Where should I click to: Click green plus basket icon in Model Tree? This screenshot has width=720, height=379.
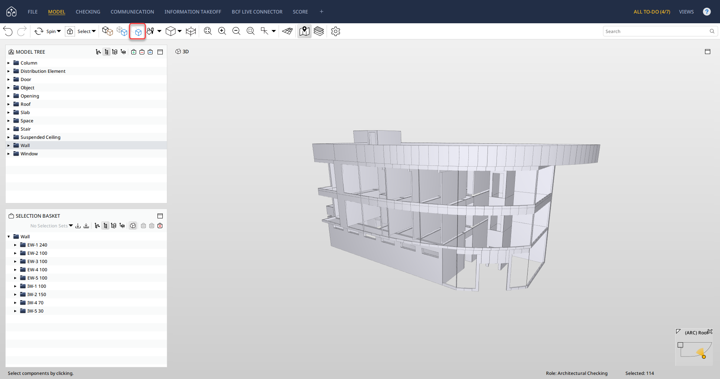click(x=134, y=52)
